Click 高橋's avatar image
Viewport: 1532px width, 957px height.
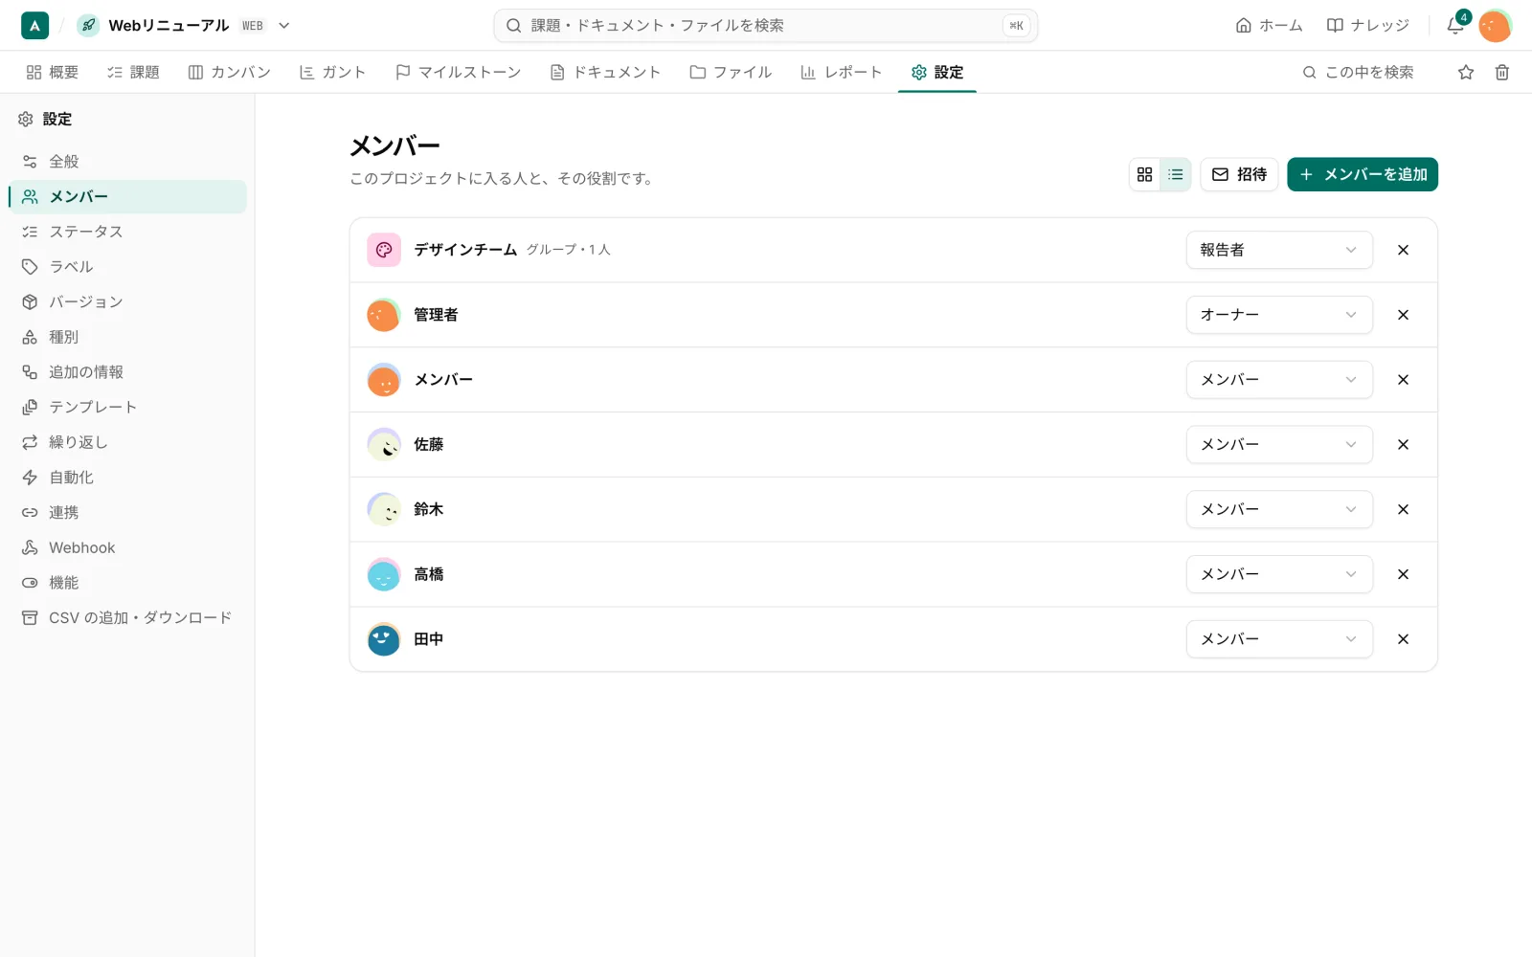pyautogui.click(x=384, y=574)
